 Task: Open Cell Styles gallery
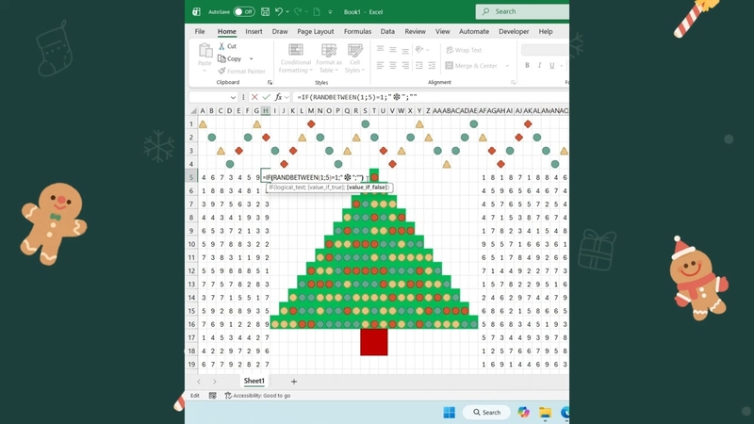tap(355, 58)
